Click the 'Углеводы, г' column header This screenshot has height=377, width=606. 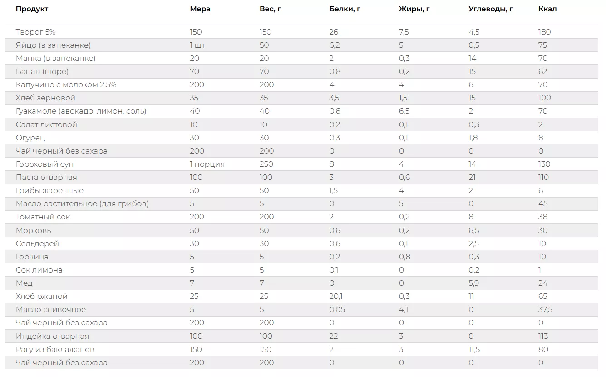[491, 9]
